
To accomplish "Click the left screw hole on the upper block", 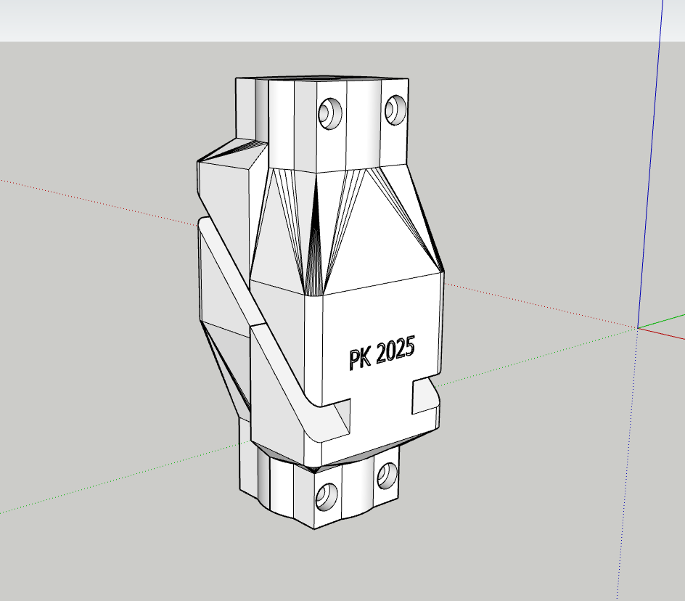I will coord(330,113).
